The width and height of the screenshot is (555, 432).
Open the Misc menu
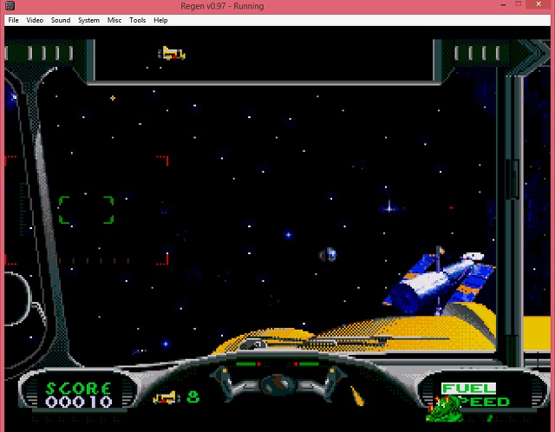click(x=114, y=20)
